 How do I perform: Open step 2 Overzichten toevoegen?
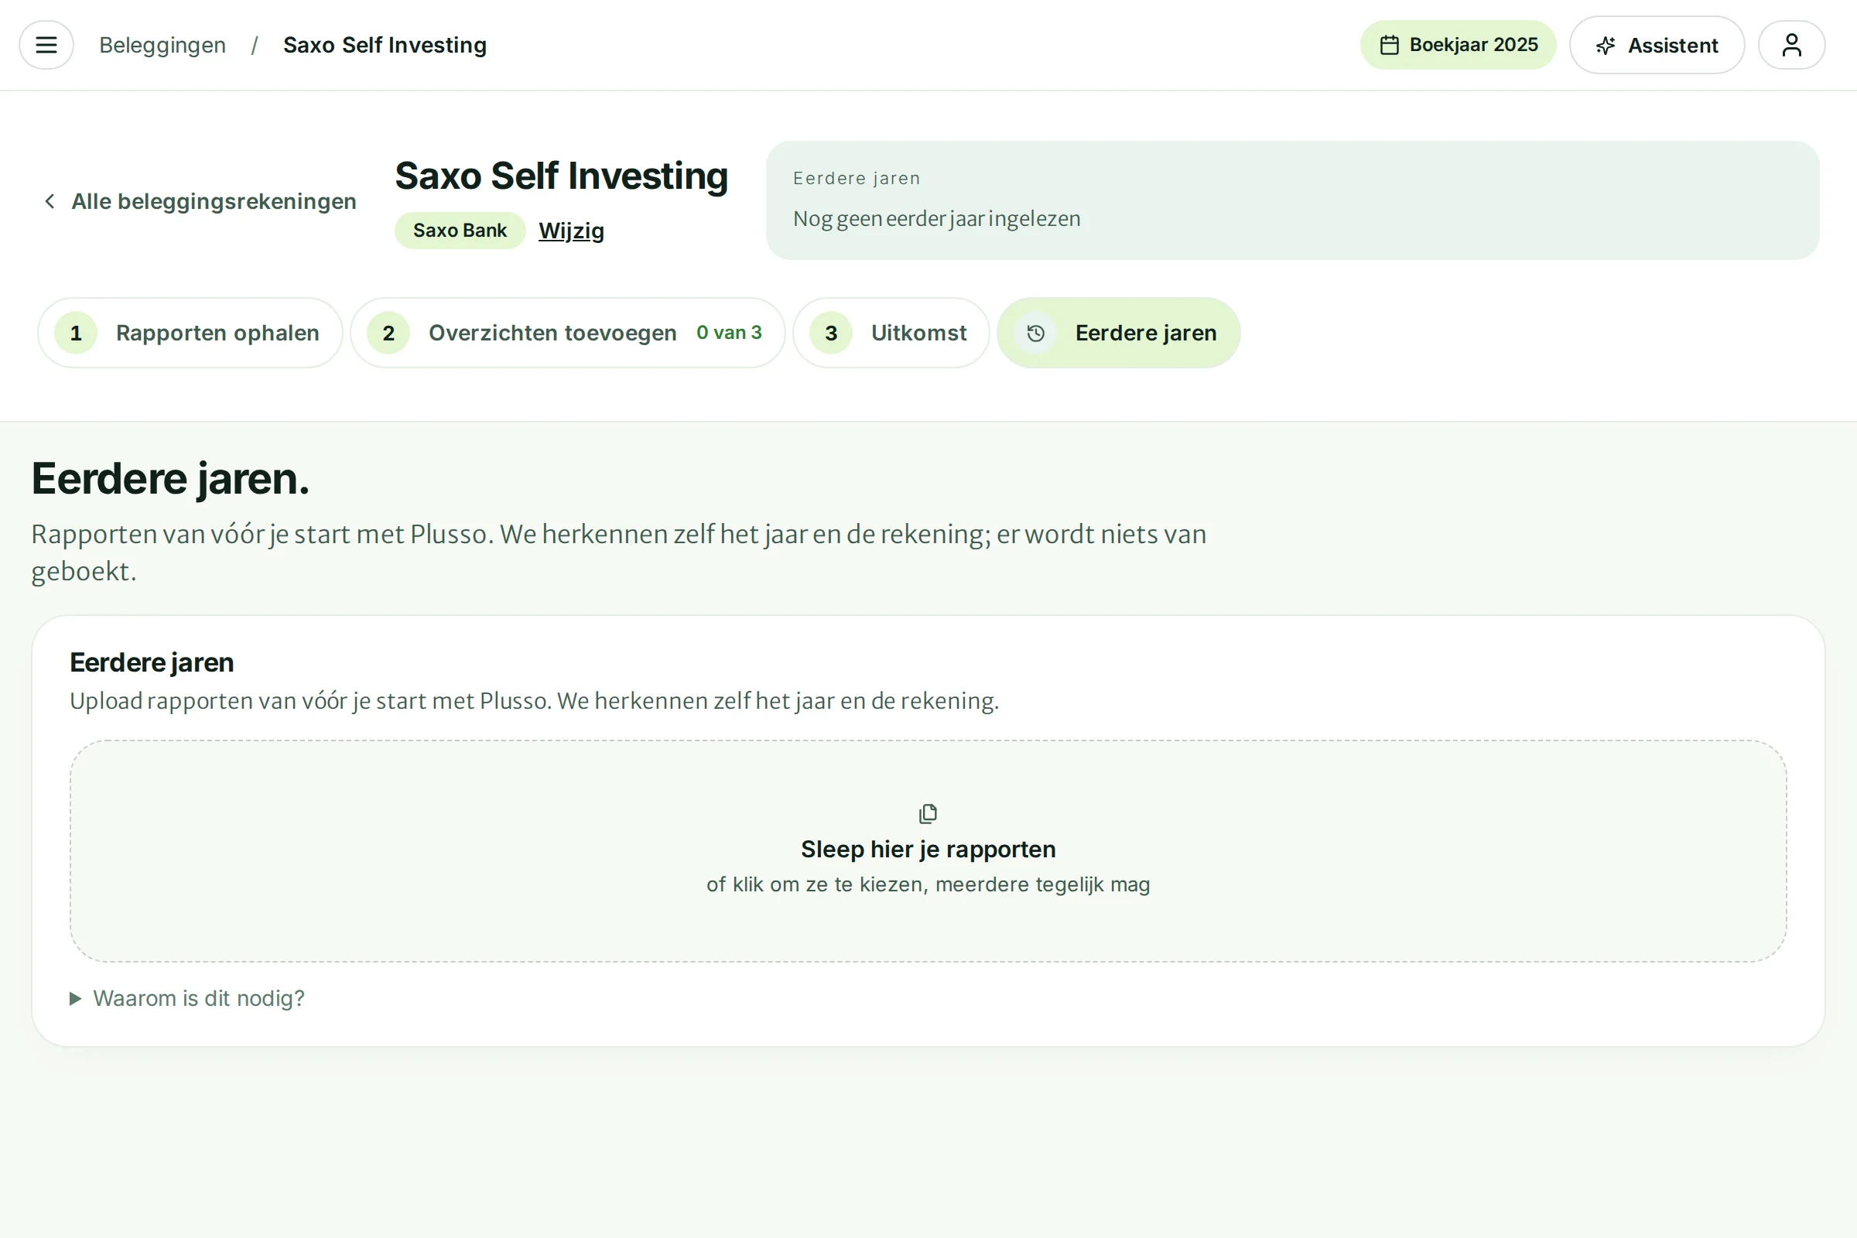point(567,333)
